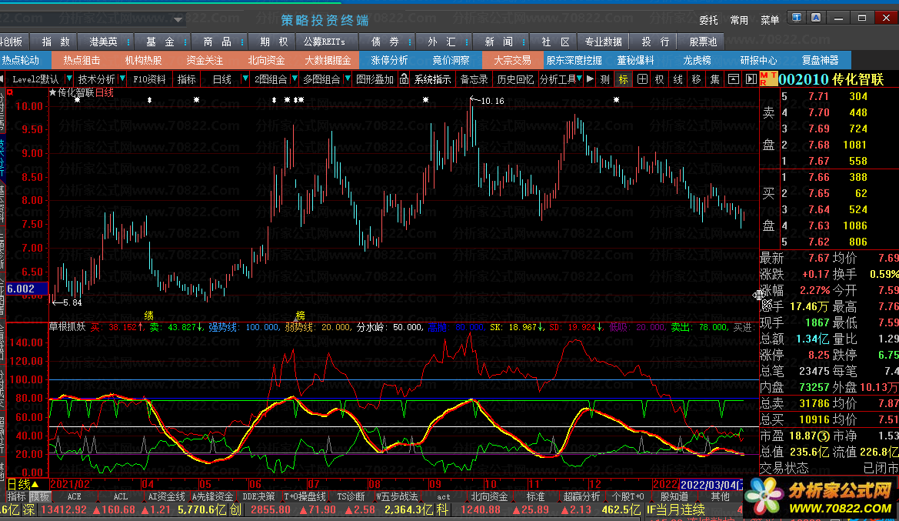Click the grid crosshair icon in the toolbar
The height and width of the screenshot is (521, 899).
coord(642,79)
